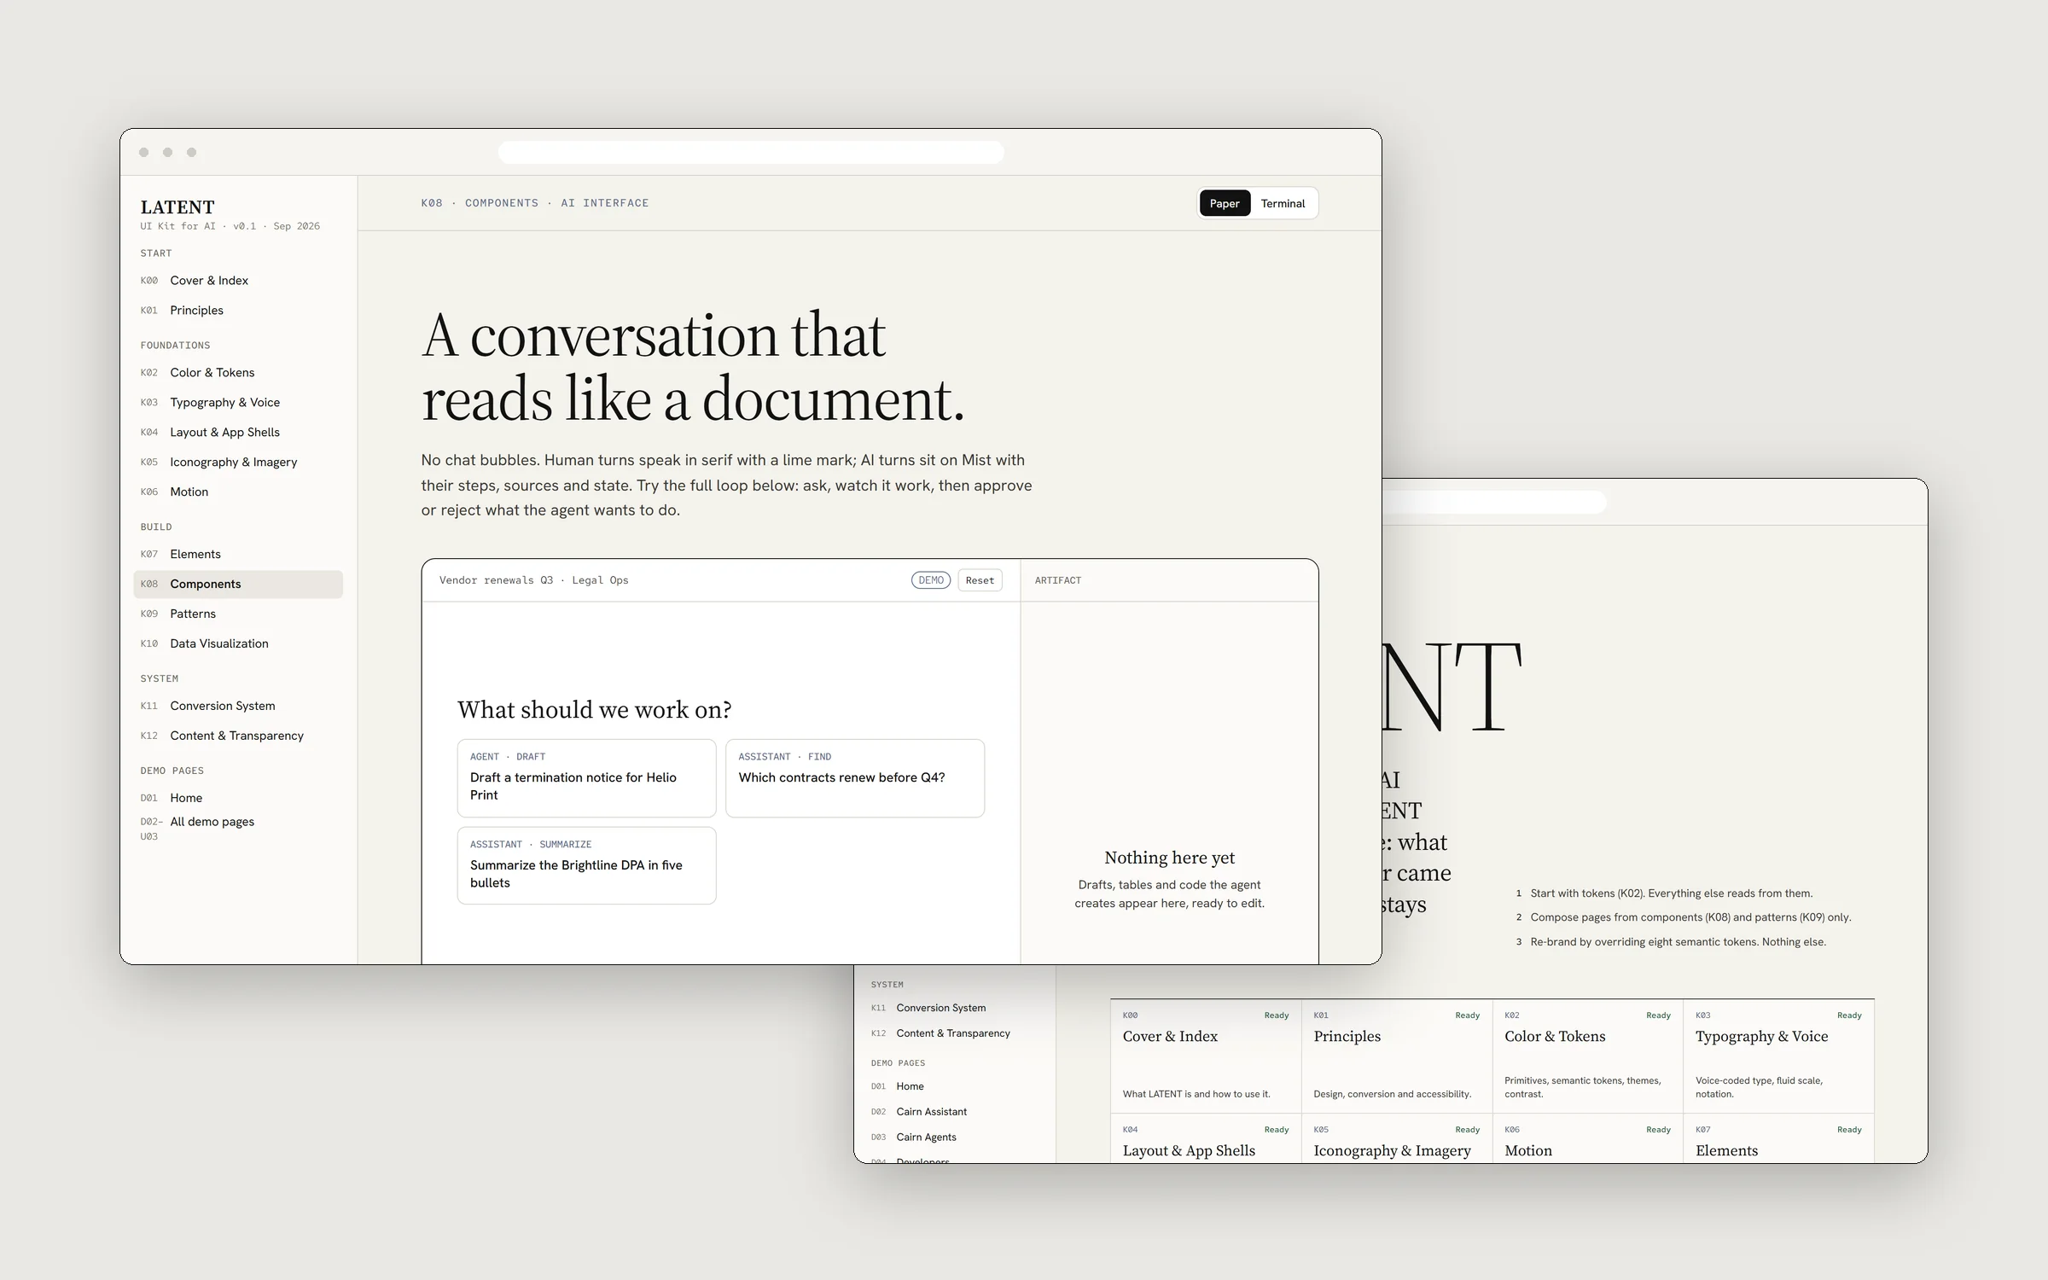Open All demo pages link
This screenshot has height=1280, width=2048.
pos(238,828)
